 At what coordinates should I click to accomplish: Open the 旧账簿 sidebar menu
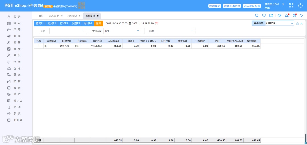click(15, 120)
